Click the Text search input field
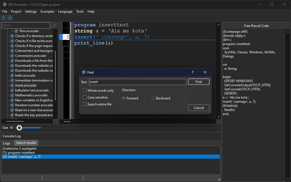The height and width of the screenshot is (182, 291). (x=137, y=82)
